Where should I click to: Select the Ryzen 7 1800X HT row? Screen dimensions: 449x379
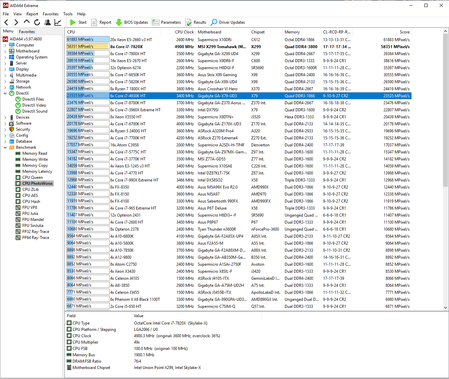pos(239,89)
